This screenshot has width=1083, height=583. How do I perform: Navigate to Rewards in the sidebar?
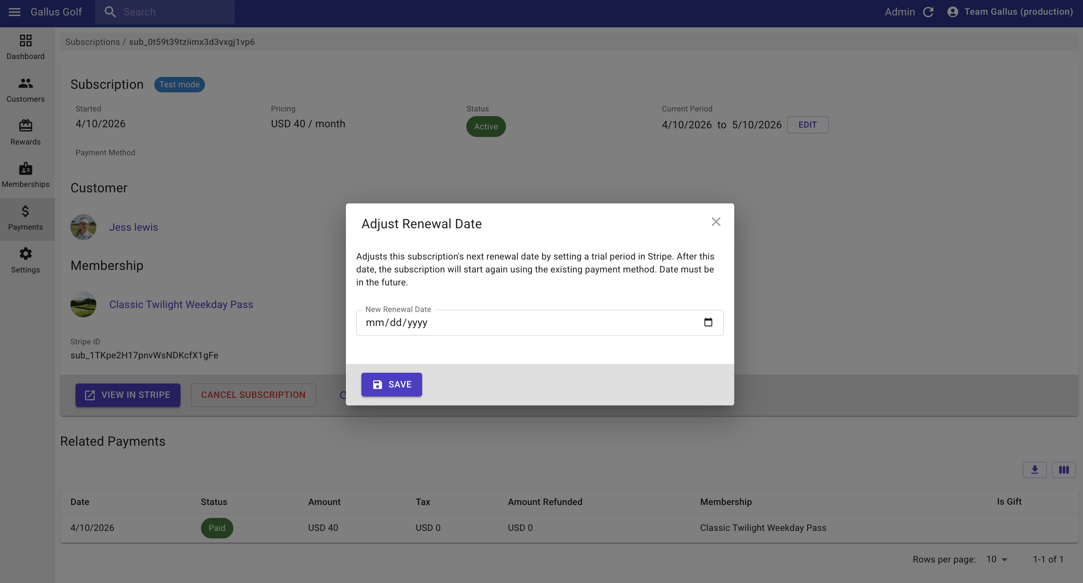pyautogui.click(x=26, y=132)
